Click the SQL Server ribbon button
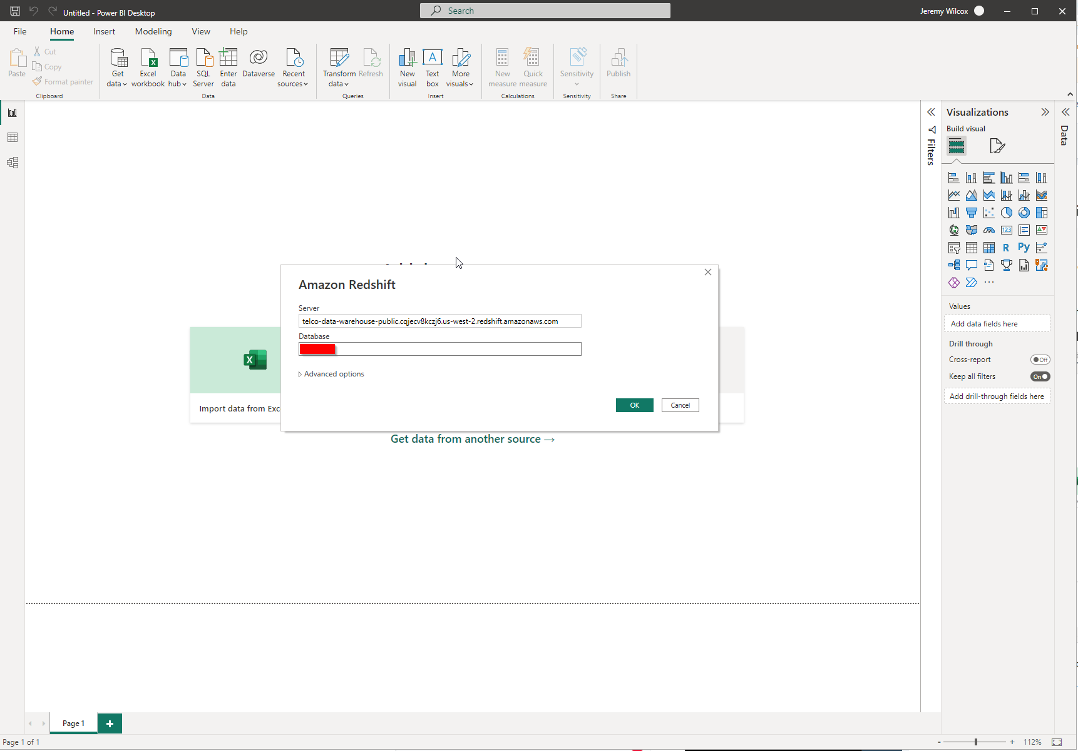 click(203, 68)
